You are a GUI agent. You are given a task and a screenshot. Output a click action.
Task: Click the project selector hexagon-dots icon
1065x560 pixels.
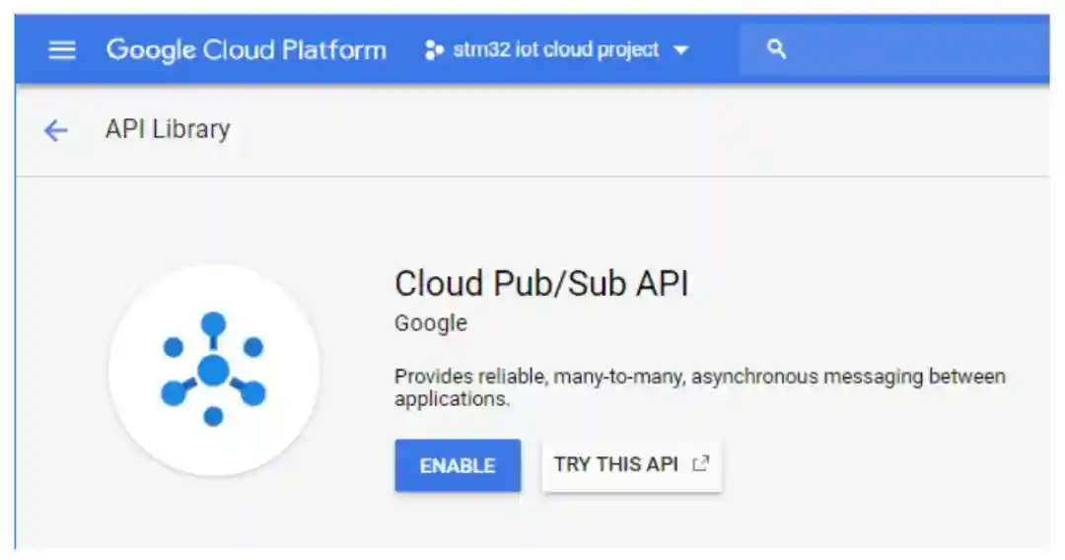click(433, 50)
